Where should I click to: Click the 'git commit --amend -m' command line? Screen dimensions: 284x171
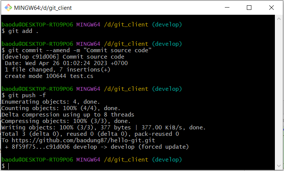(77, 50)
